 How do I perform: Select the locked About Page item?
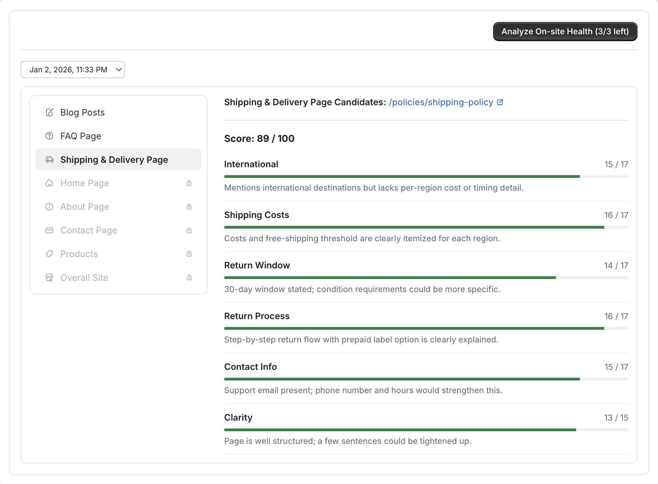tap(119, 207)
